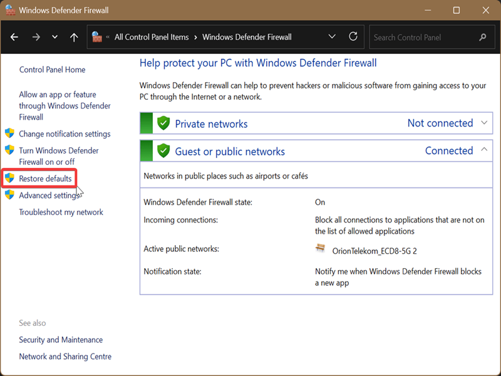The height and width of the screenshot is (376, 501).
Task: Click All Control Panel Items breadcrumb
Action: click(152, 37)
